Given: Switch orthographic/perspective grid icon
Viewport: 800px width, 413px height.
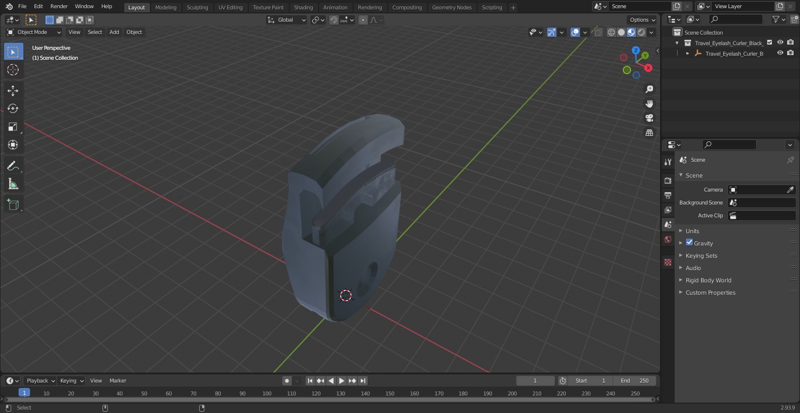Looking at the screenshot, I should [649, 133].
